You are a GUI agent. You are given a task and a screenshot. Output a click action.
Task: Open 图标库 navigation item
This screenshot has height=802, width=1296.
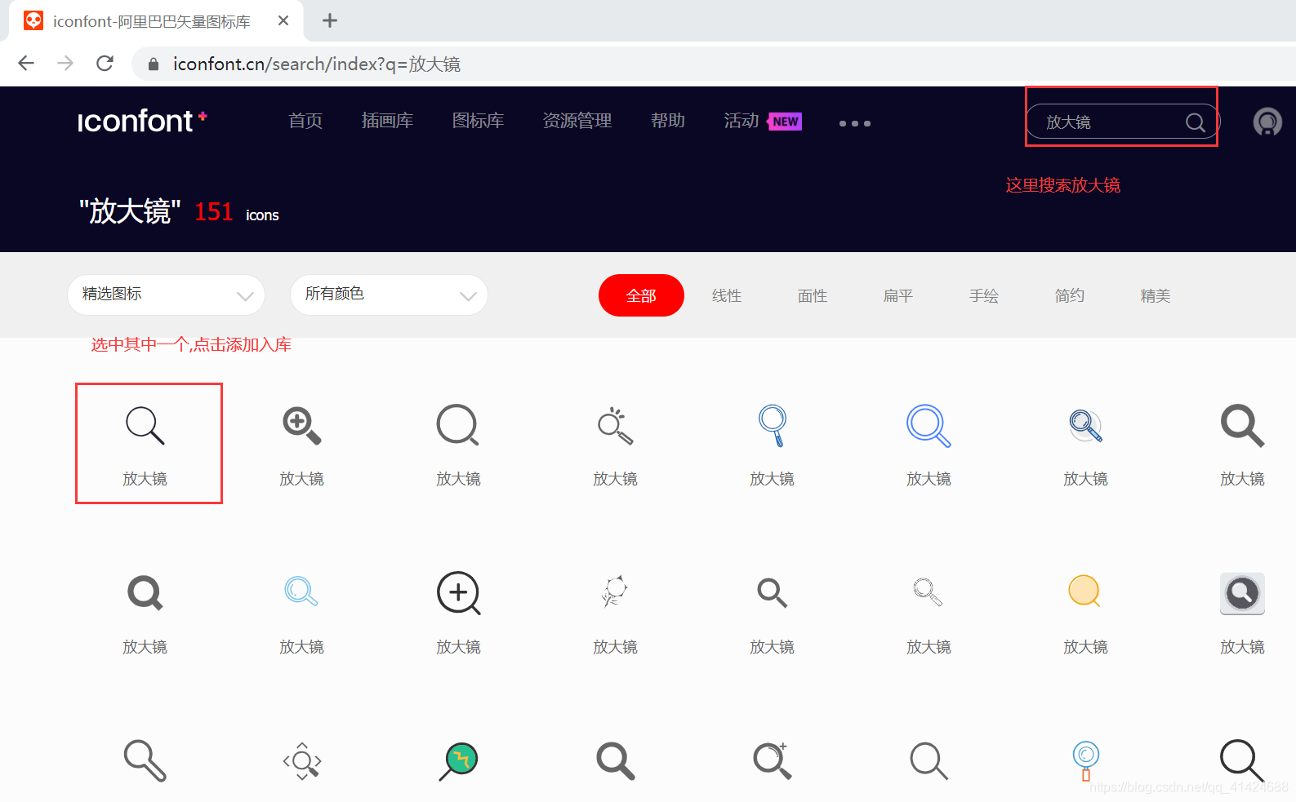pyautogui.click(x=478, y=121)
